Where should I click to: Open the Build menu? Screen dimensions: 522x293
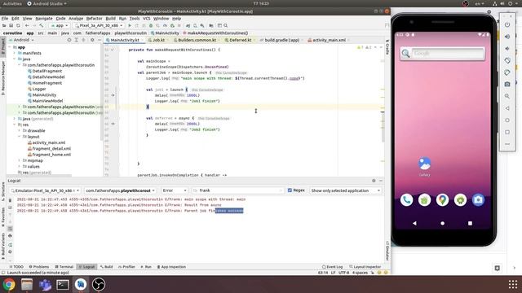(x=111, y=19)
